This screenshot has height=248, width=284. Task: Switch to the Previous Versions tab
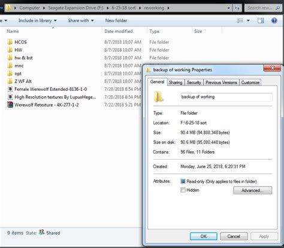221,82
